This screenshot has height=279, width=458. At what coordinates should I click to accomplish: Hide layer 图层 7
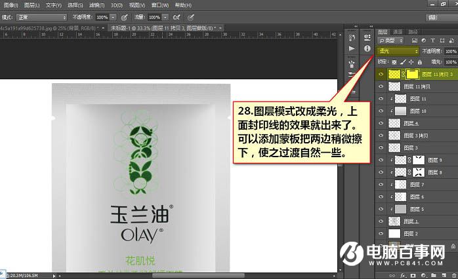[x=381, y=185]
